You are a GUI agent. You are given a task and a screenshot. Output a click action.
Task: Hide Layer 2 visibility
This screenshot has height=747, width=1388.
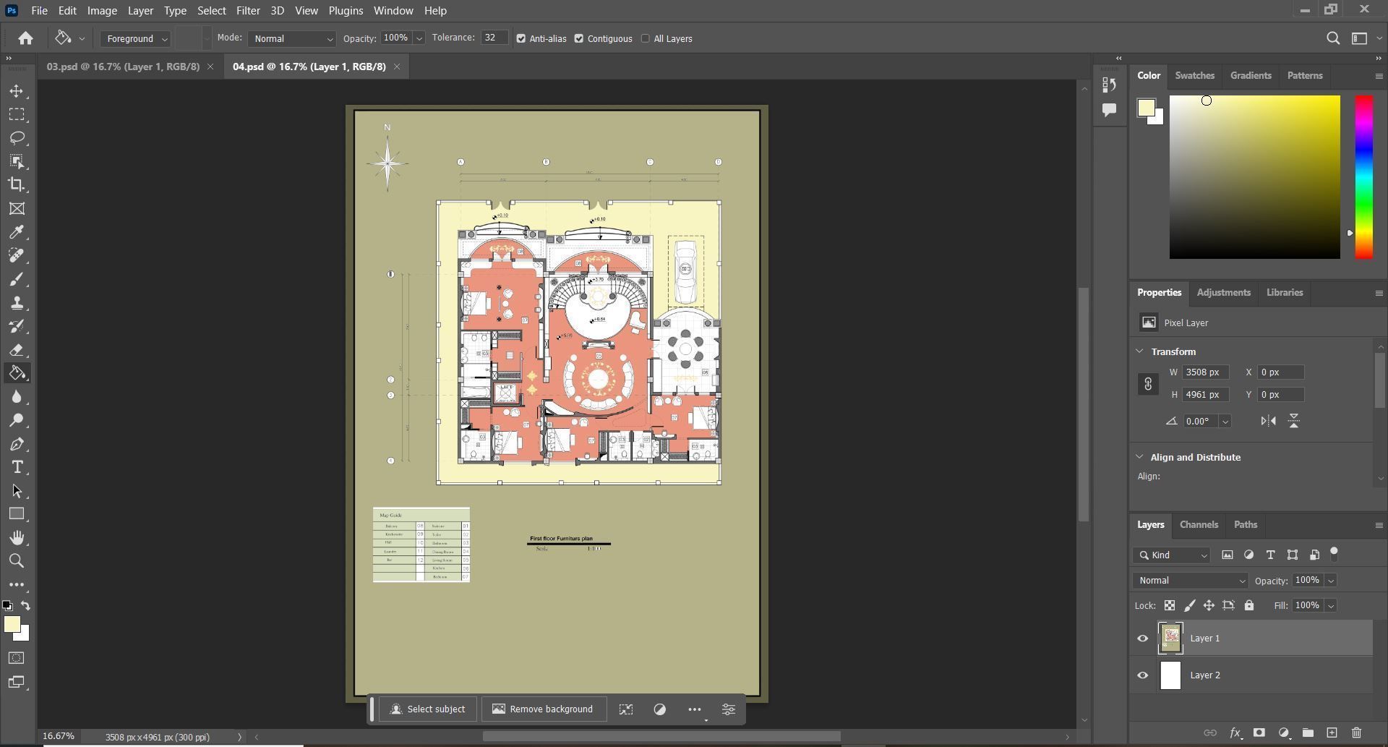click(1143, 675)
